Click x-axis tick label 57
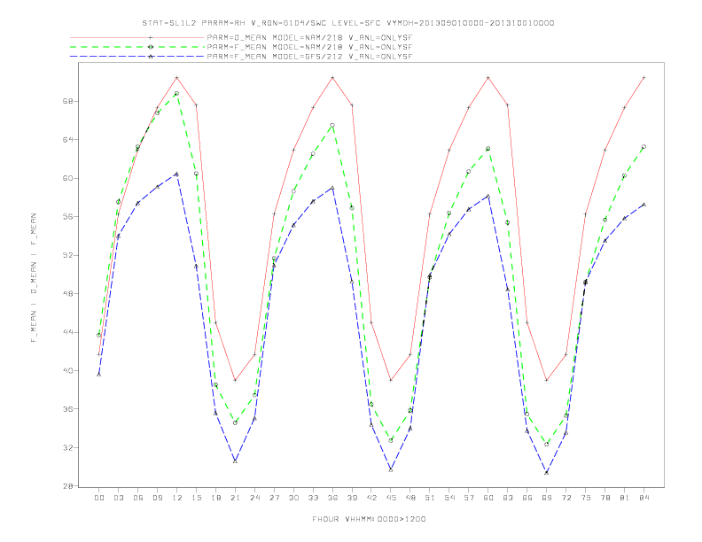Image resolution: width=702 pixels, height=542 pixels. (x=469, y=498)
